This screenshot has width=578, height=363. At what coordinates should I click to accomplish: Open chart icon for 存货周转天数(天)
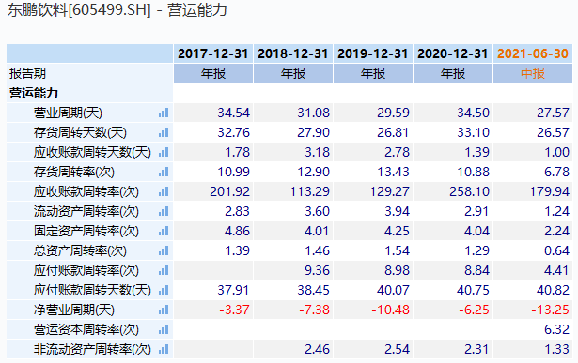pyautogui.click(x=164, y=132)
